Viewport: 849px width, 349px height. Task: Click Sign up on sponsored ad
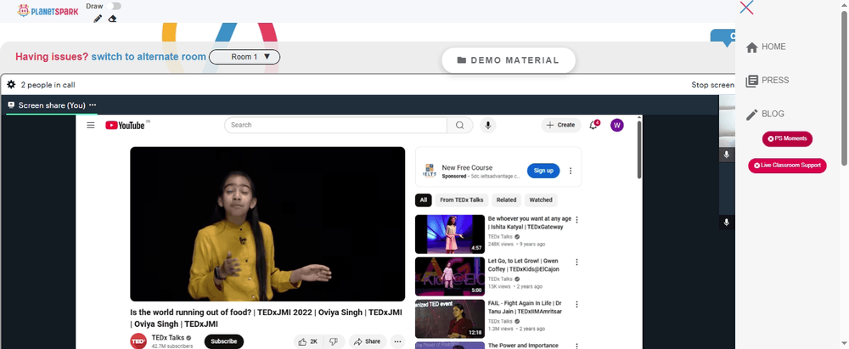click(x=543, y=171)
